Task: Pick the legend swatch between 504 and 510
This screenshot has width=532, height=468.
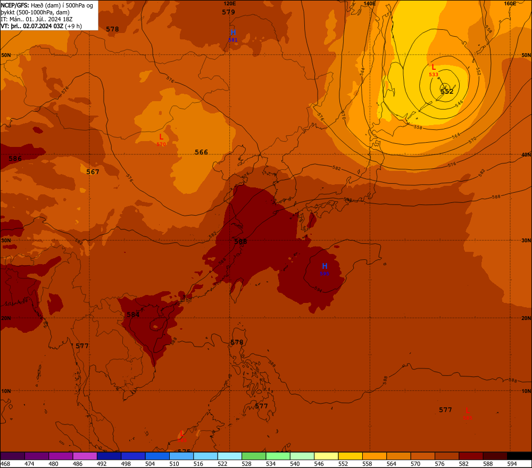Action: pyautogui.click(x=157, y=456)
